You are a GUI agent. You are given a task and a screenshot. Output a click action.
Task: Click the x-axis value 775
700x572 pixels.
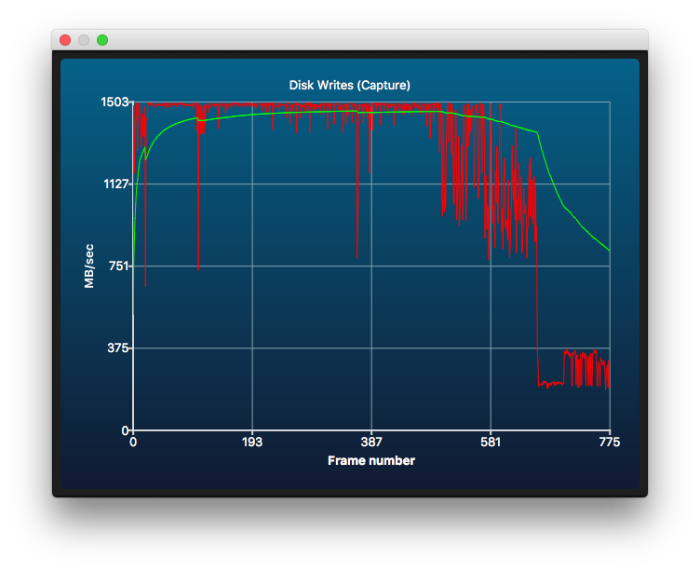(x=610, y=443)
